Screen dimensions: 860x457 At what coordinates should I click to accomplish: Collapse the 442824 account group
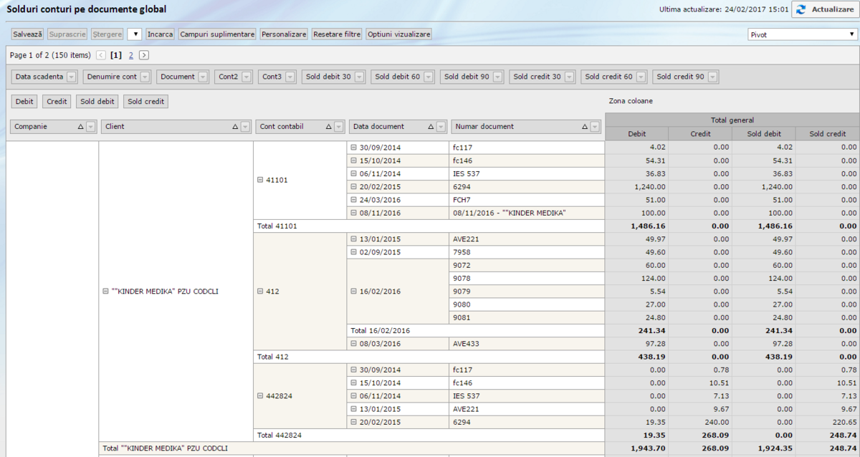point(260,395)
